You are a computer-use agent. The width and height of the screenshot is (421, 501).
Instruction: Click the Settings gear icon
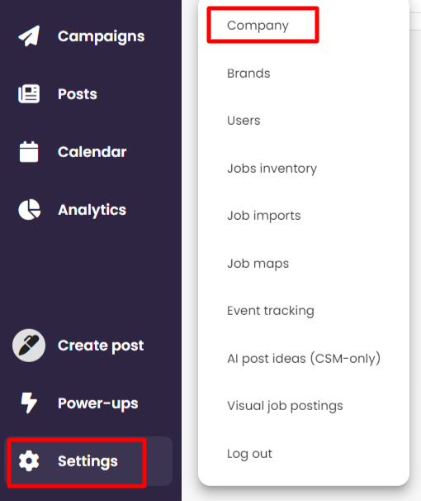(x=29, y=460)
